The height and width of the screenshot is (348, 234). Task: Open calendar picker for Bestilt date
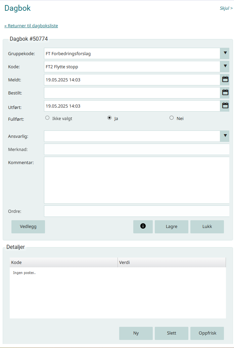click(x=225, y=93)
